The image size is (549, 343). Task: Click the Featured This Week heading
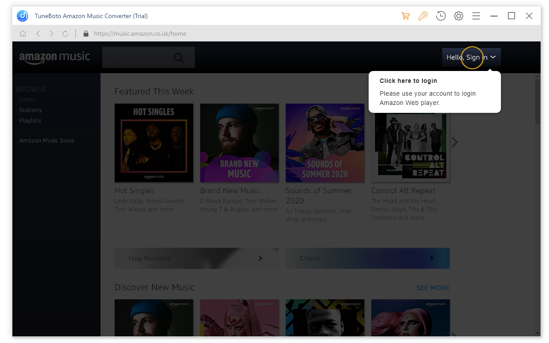(154, 91)
